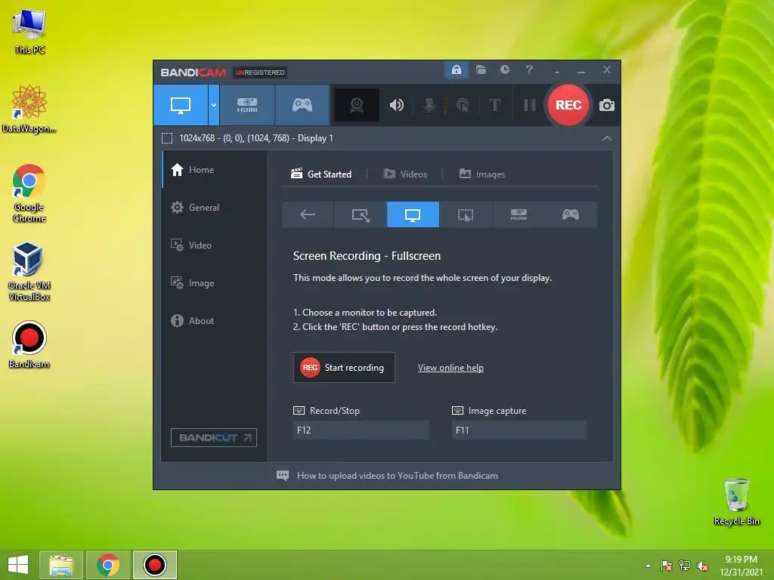
Task: Open scheduled recording clock icon
Action: pos(504,70)
